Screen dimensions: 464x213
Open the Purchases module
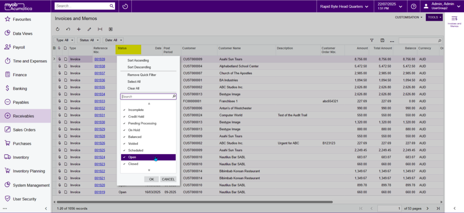(22, 143)
